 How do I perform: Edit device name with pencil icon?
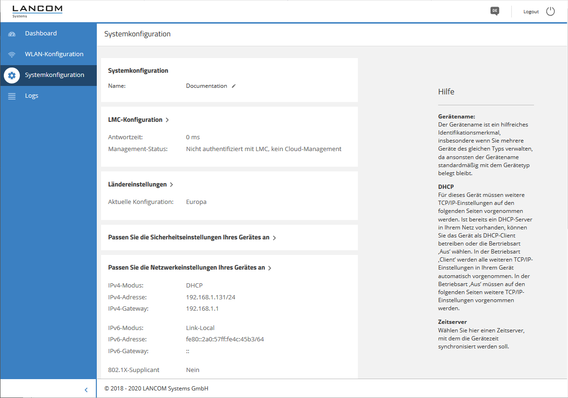pos(233,86)
